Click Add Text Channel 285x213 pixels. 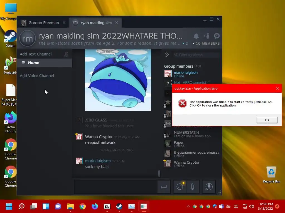tap(36, 54)
